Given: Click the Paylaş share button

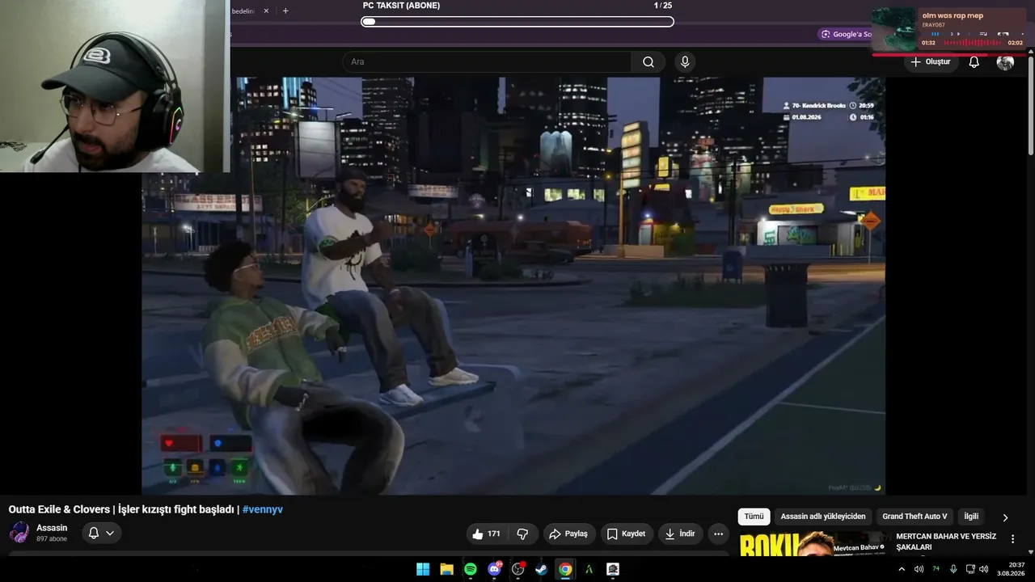Looking at the screenshot, I should click(568, 533).
